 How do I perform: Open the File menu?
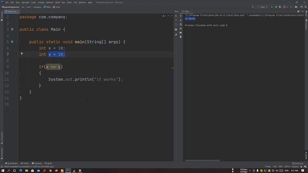pyautogui.click(x=7, y=2)
